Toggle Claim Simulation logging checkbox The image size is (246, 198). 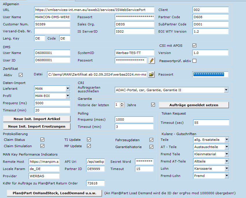pos(42,146)
